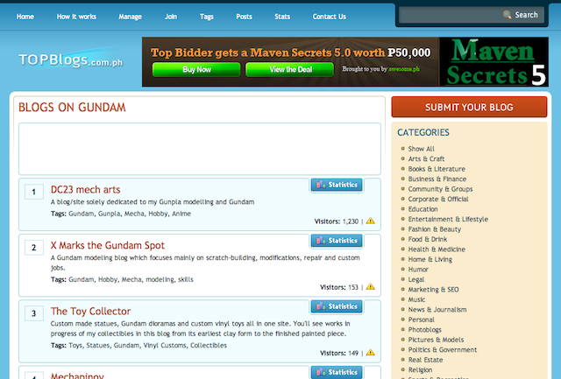Viewport: 561px width, 379px height.
Task: Click the Search button with magnifier icon
Action: (x=521, y=15)
